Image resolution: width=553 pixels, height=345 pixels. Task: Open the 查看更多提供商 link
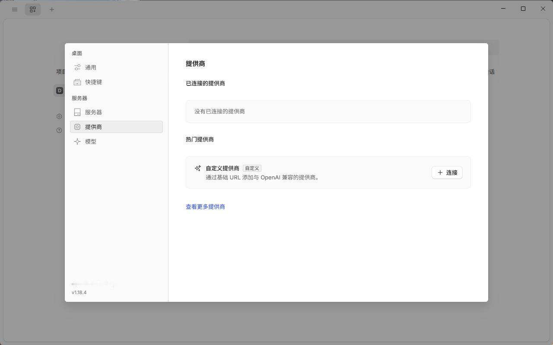coord(205,207)
